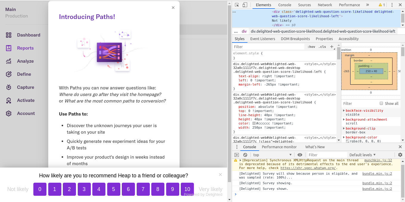Click the new style rule plus icon

point(332,47)
